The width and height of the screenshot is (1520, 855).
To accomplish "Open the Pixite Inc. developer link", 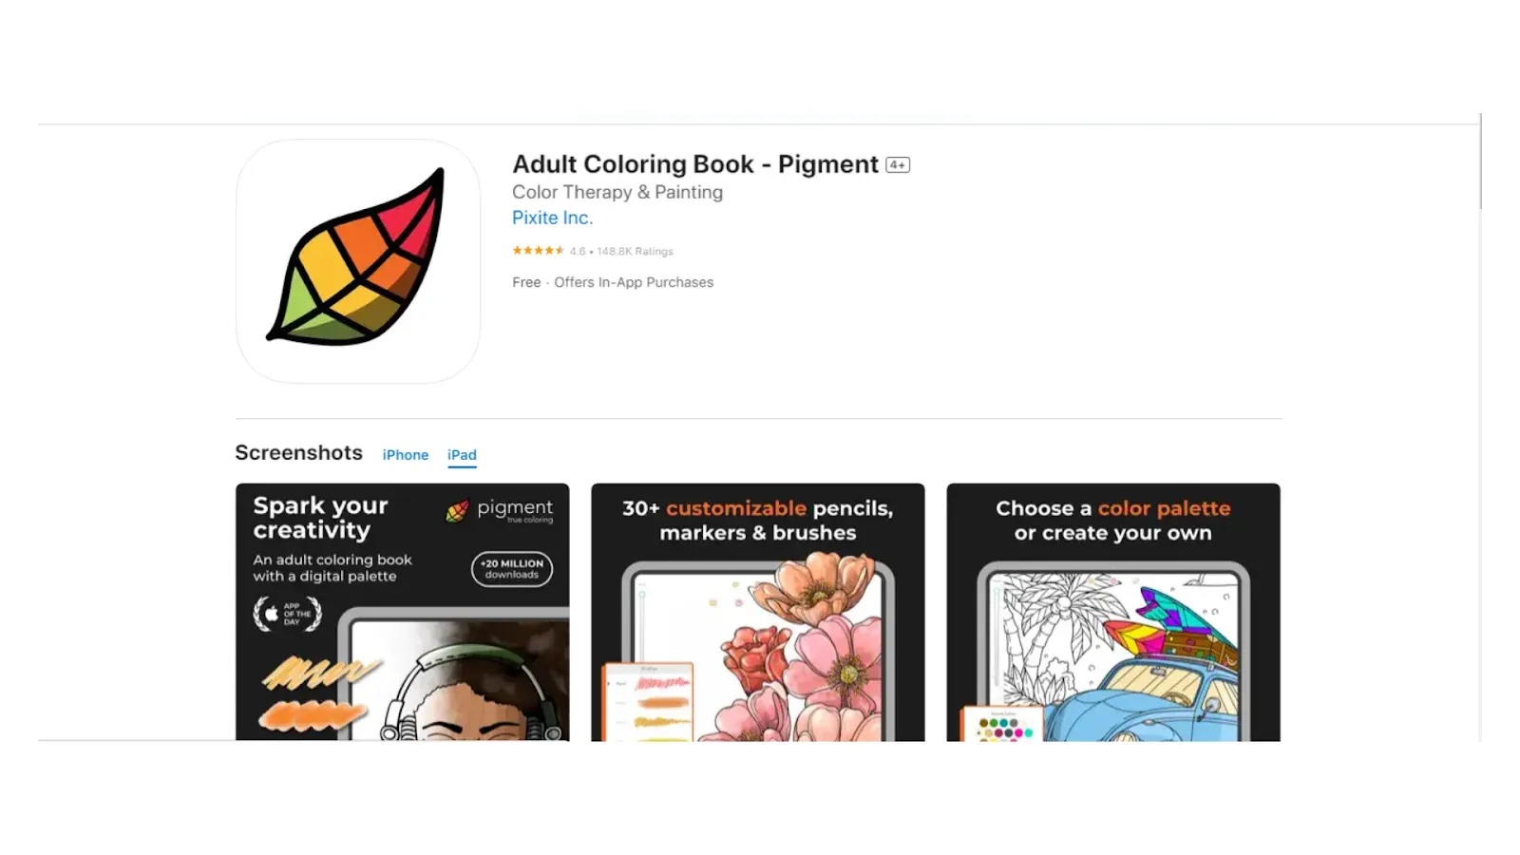I will [552, 218].
